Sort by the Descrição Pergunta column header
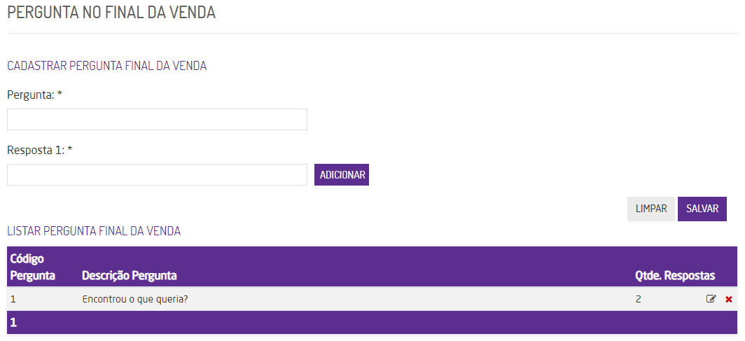Screen dimensions: 745x341 130,275
